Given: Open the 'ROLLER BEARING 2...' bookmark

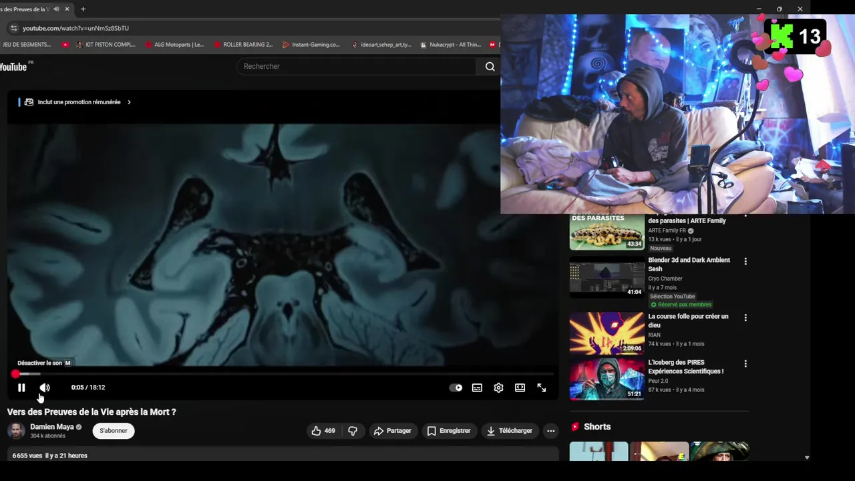Looking at the screenshot, I should tap(243, 45).
